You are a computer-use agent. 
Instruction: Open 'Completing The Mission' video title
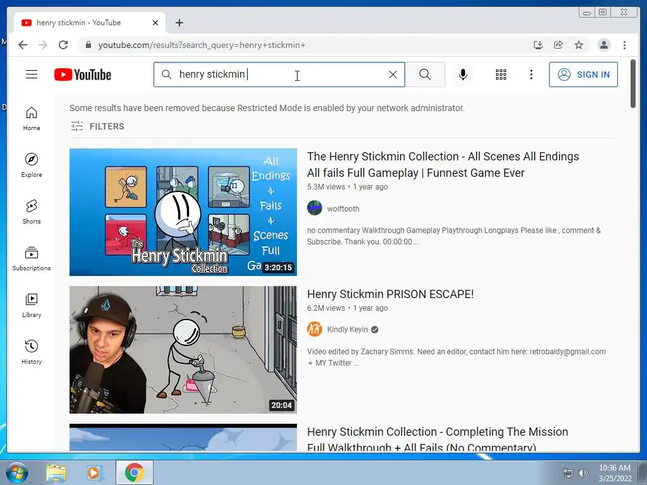point(437,439)
